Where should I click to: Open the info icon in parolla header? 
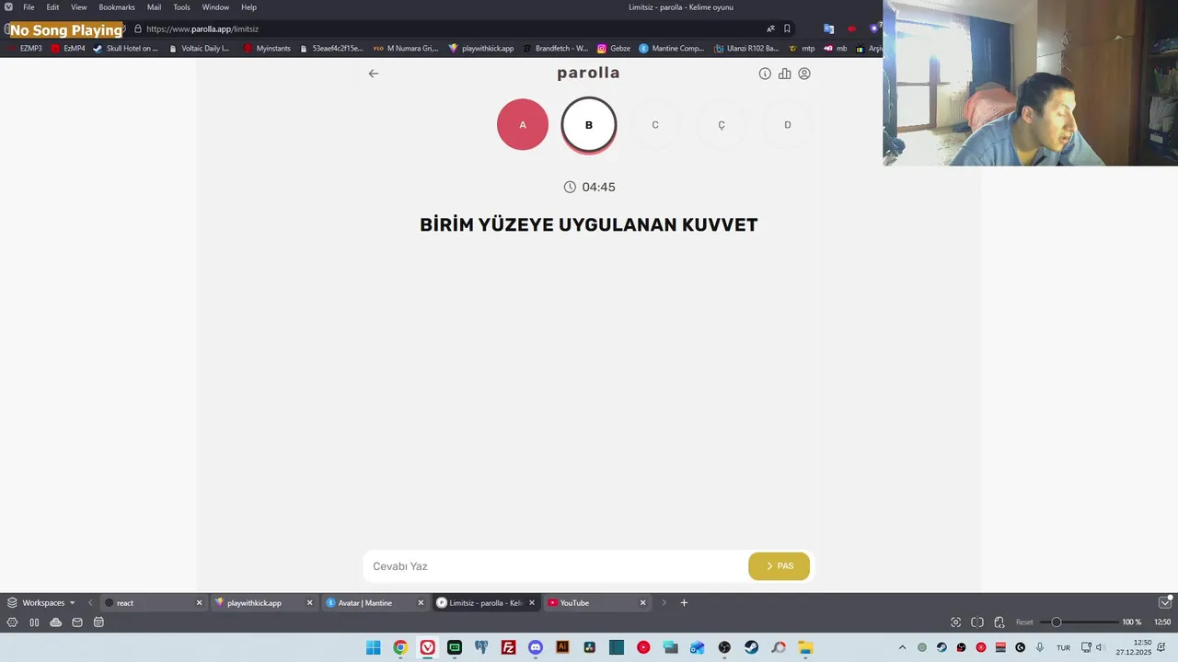765,74
